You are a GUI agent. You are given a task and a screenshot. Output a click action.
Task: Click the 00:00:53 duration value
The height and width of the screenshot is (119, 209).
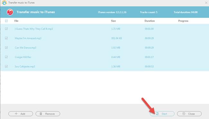[x=149, y=66]
